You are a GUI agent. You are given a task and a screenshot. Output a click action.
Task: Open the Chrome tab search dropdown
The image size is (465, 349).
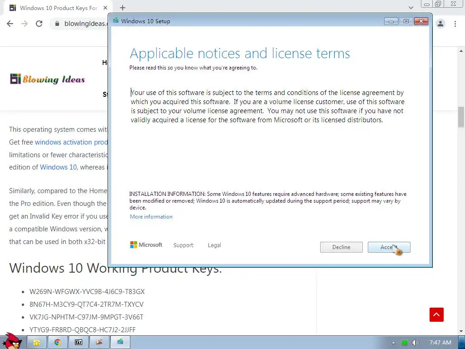(x=411, y=8)
